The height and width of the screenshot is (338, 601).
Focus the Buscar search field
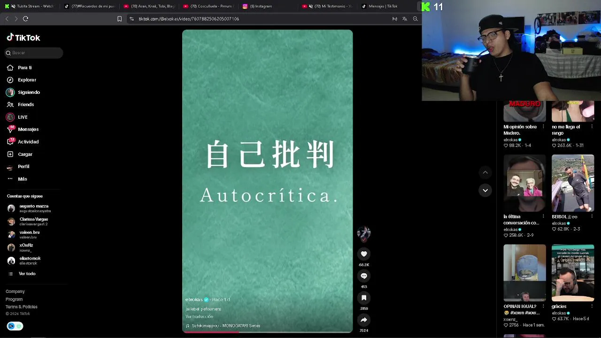[x=33, y=53]
